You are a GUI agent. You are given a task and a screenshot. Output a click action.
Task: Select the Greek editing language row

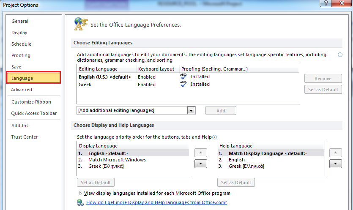(188, 85)
